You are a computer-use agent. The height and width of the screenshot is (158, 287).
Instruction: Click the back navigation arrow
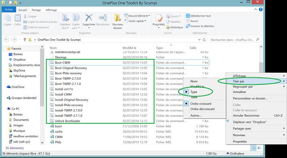tap(6, 40)
